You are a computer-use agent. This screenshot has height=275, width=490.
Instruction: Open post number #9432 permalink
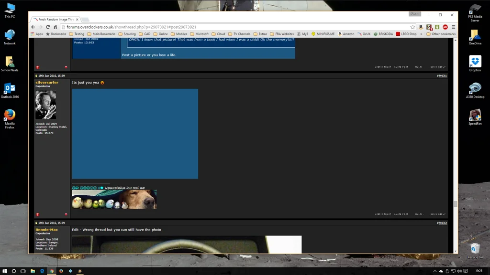(442, 223)
